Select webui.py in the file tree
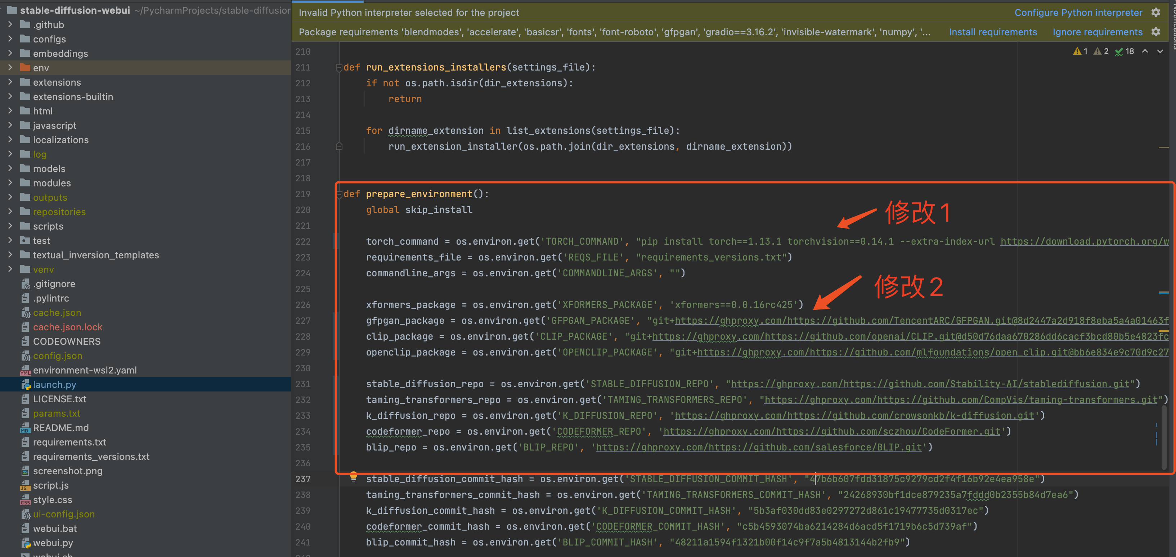The height and width of the screenshot is (557, 1176). pyautogui.click(x=53, y=543)
